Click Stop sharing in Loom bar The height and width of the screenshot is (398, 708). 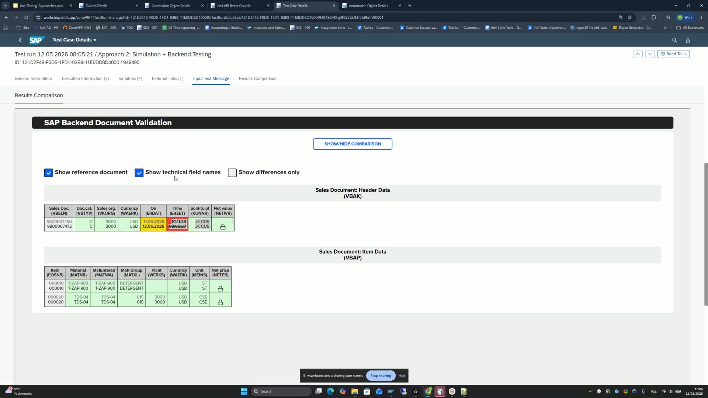(381, 376)
